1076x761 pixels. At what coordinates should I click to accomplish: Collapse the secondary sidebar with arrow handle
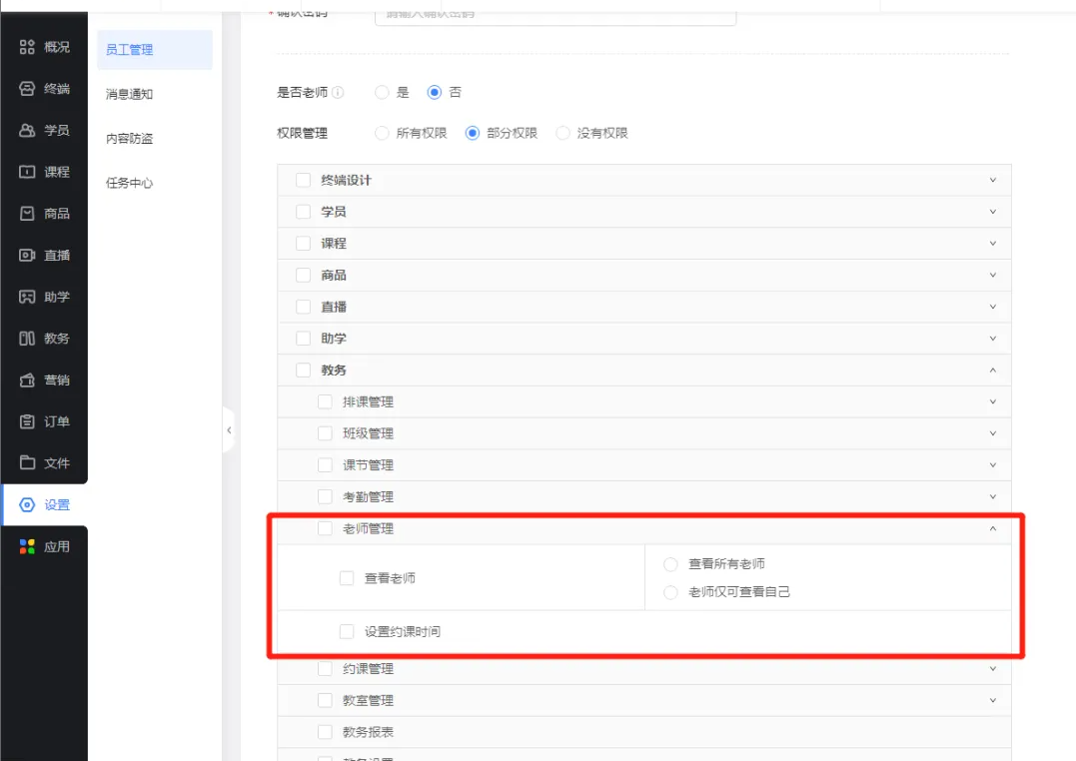(x=229, y=430)
